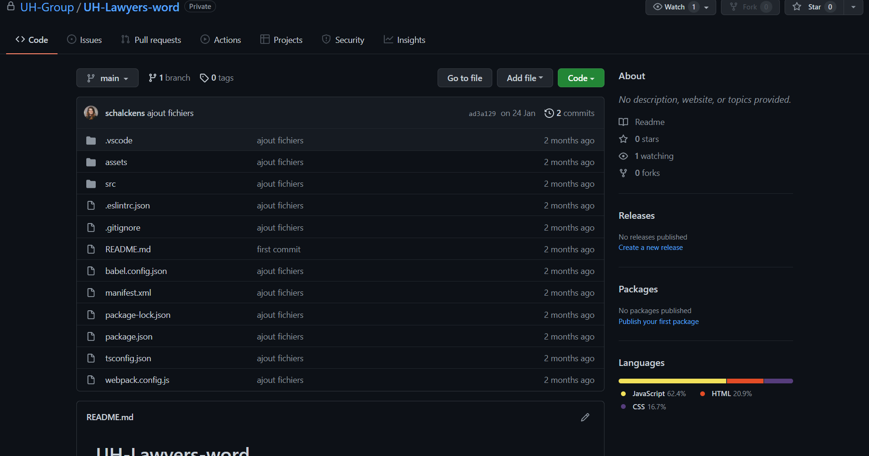Star this repository
The height and width of the screenshot is (456, 869).
814,7
